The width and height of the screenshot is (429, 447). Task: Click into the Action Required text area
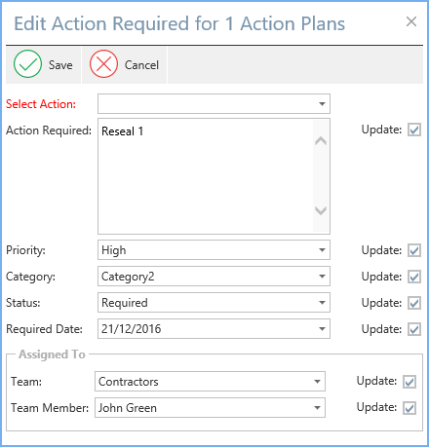tap(206, 176)
